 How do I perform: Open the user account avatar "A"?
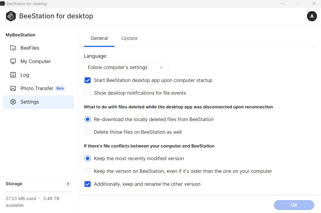tap(312, 16)
